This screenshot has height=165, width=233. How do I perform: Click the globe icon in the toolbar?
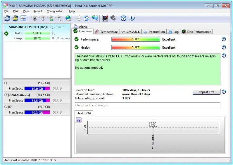click(x=68, y=18)
